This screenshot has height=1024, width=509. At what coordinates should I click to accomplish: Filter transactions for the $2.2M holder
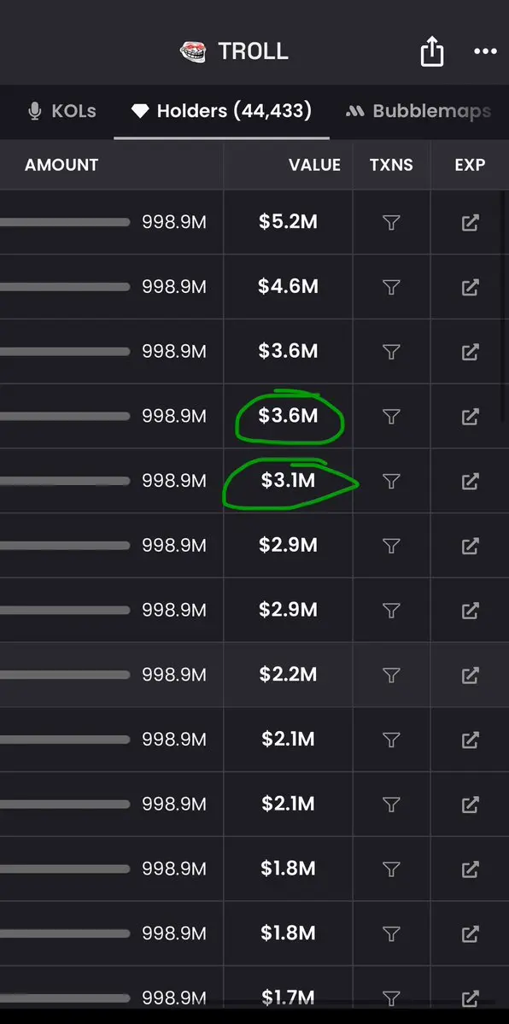(391, 676)
